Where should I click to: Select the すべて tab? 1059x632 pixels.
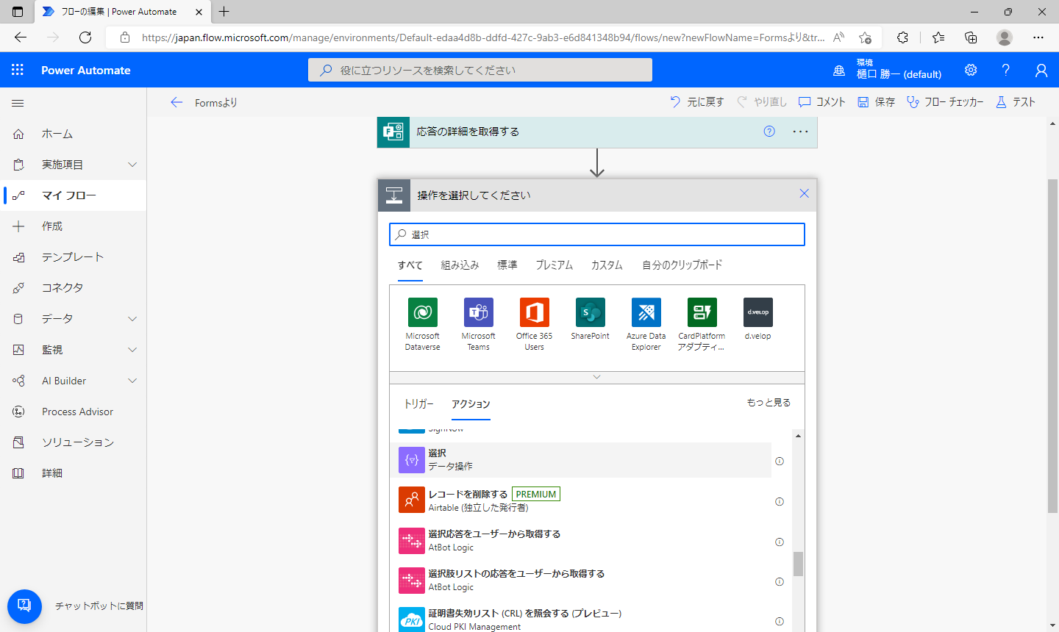tap(410, 265)
